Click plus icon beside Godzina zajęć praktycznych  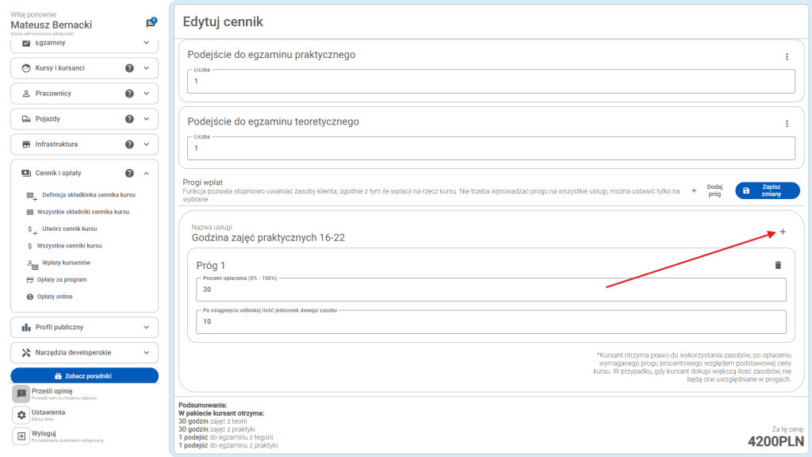pyautogui.click(x=783, y=232)
